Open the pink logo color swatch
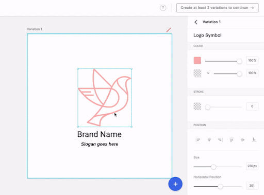 [x=197, y=61]
